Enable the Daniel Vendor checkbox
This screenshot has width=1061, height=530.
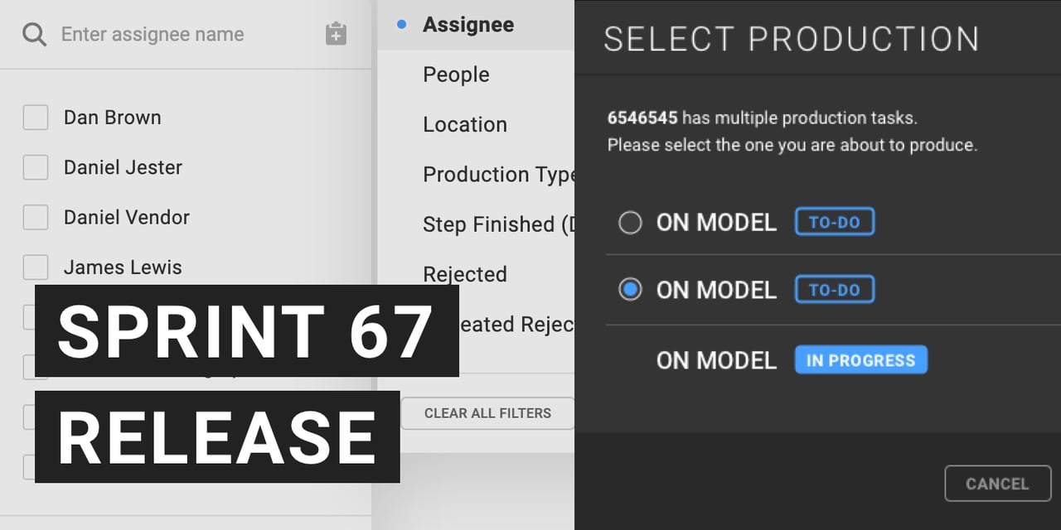point(36,217)
